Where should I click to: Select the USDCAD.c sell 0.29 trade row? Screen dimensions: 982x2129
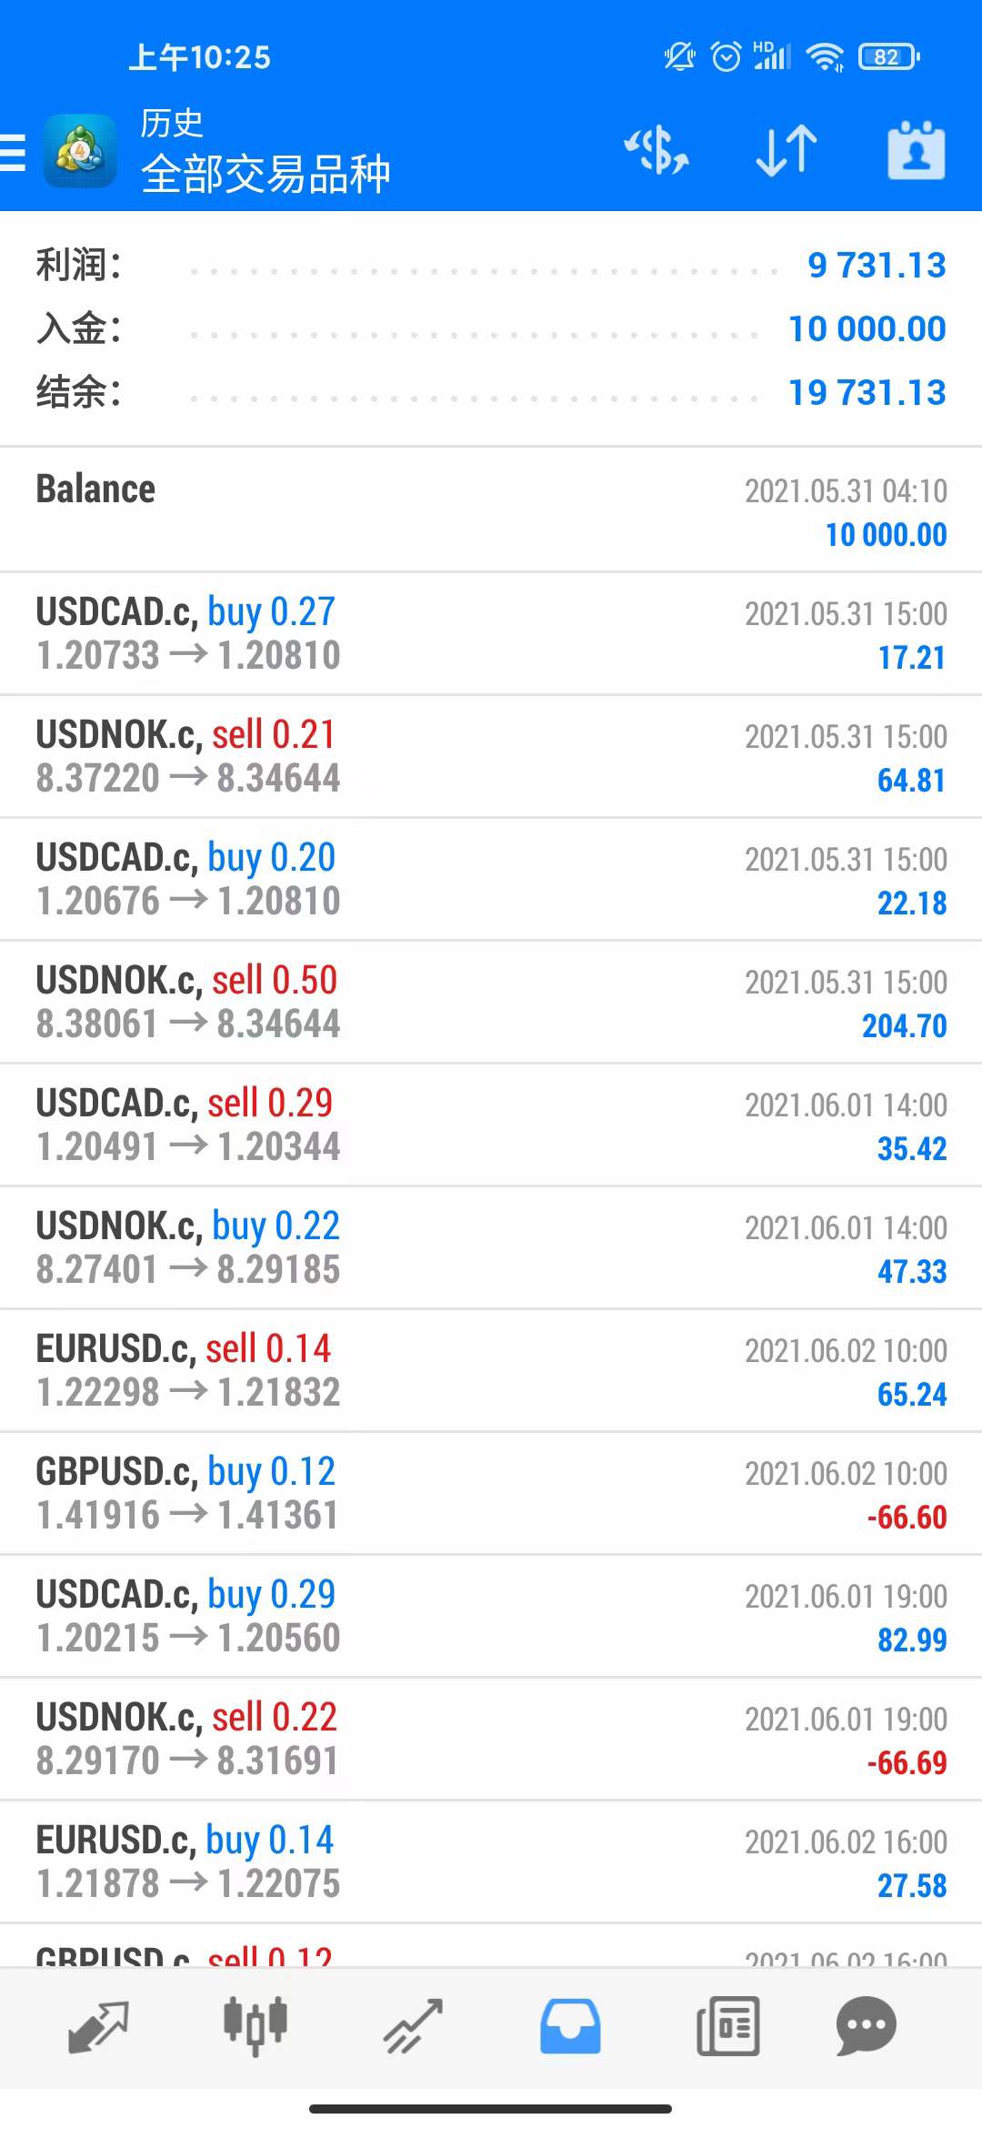pyautogui.click(x=491, y=1125)
